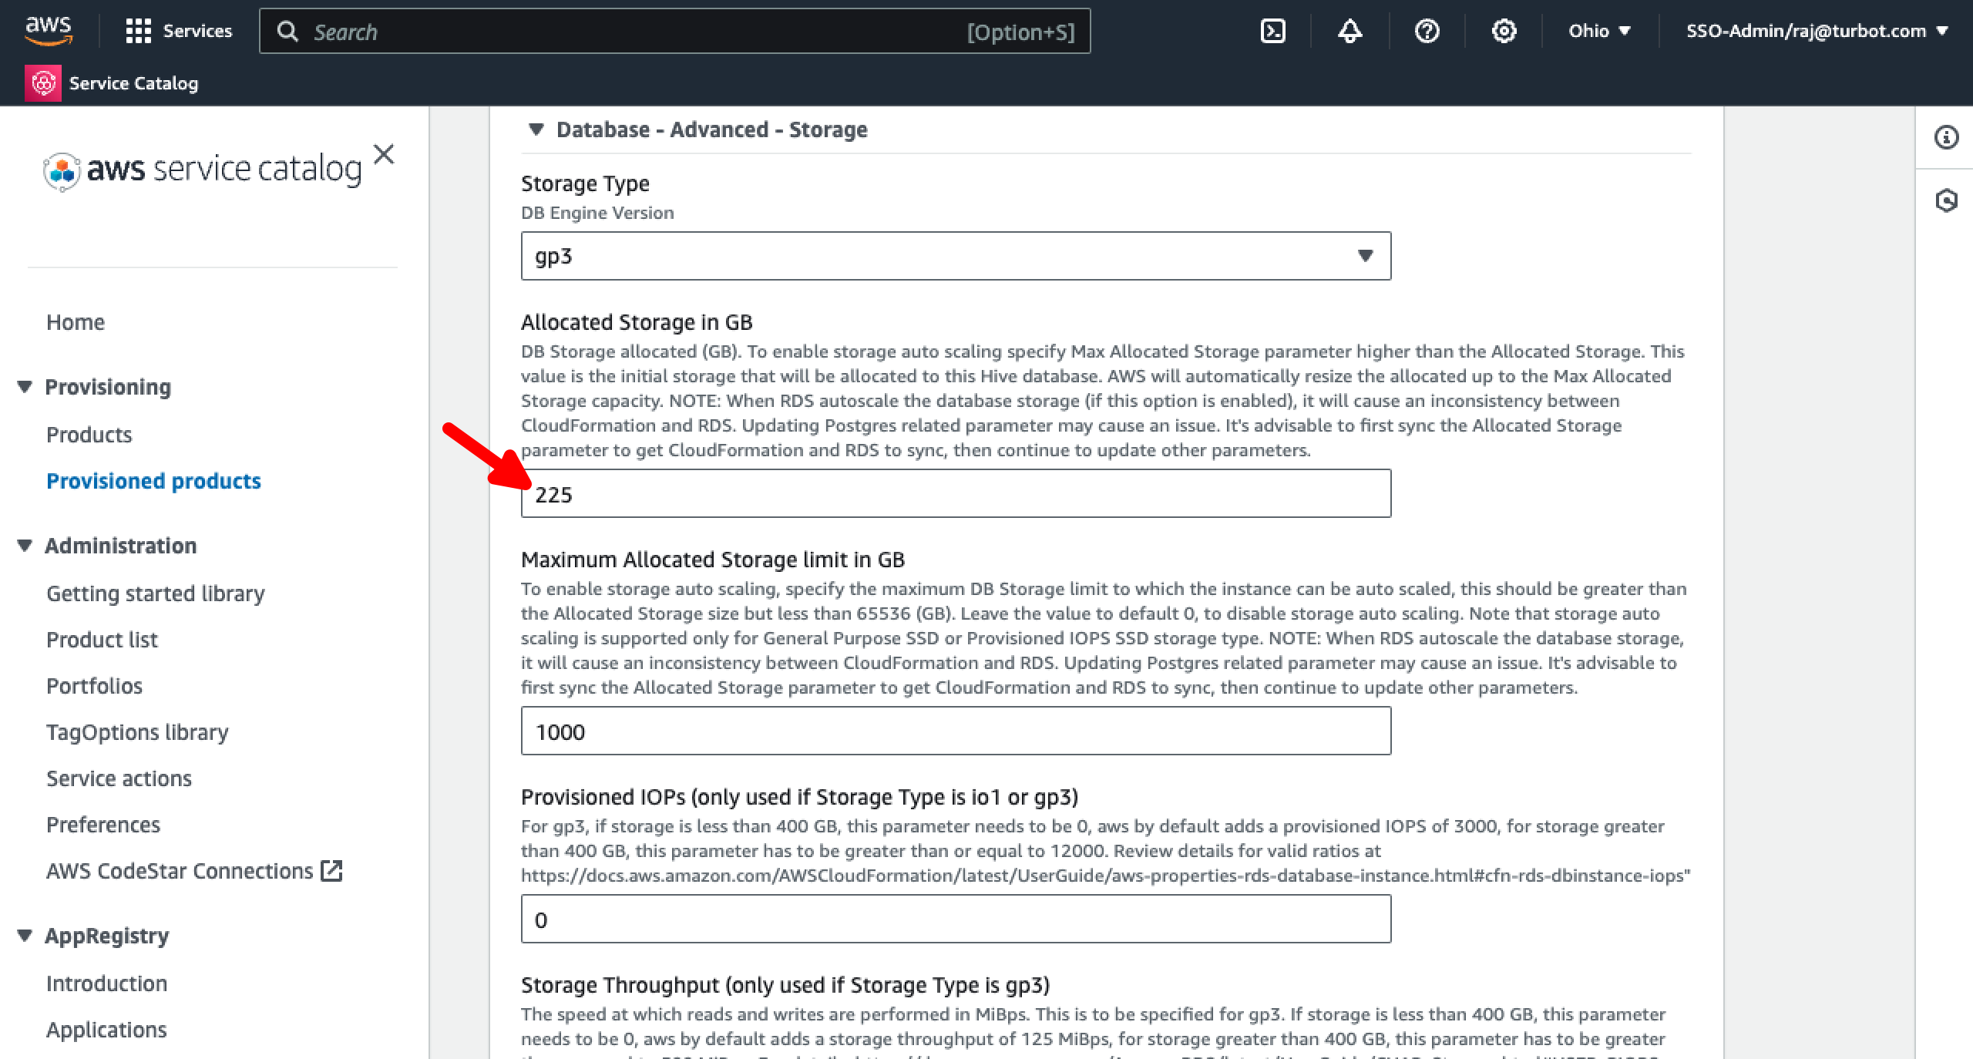Click the Service Catalog app icon

(x=43, y=82)
